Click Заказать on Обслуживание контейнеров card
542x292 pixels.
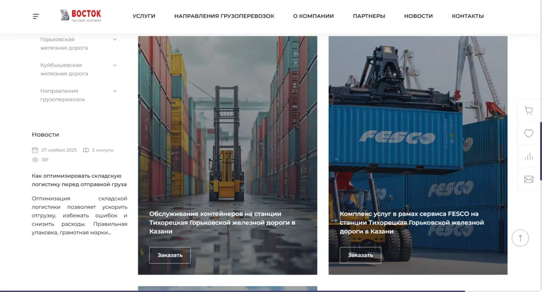coord(170,255)
